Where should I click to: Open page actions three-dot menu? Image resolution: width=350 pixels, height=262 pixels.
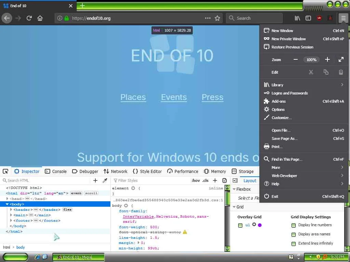pos(207,18)
